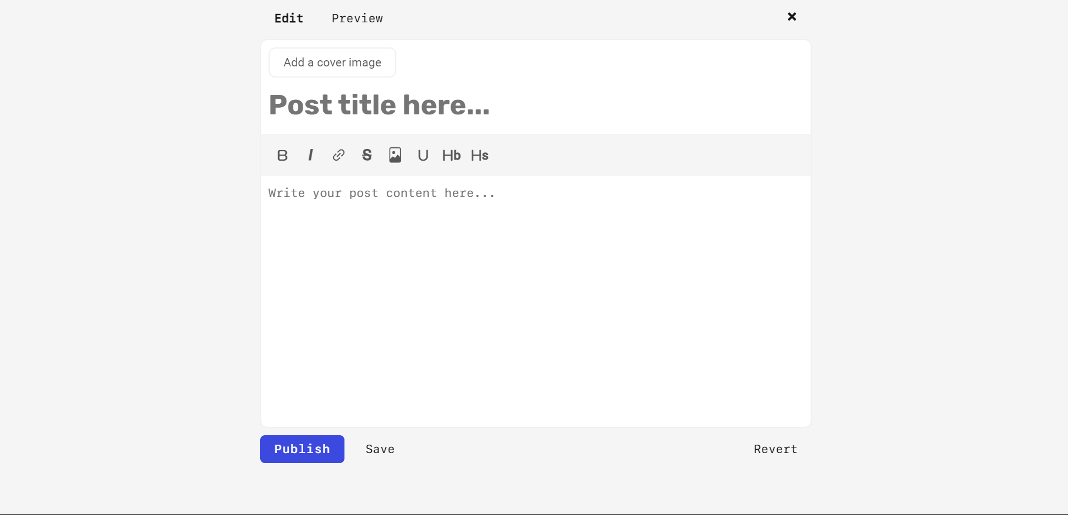1068x515 pixels.
Task: Revert changes to the post
Action: [775, 449]
